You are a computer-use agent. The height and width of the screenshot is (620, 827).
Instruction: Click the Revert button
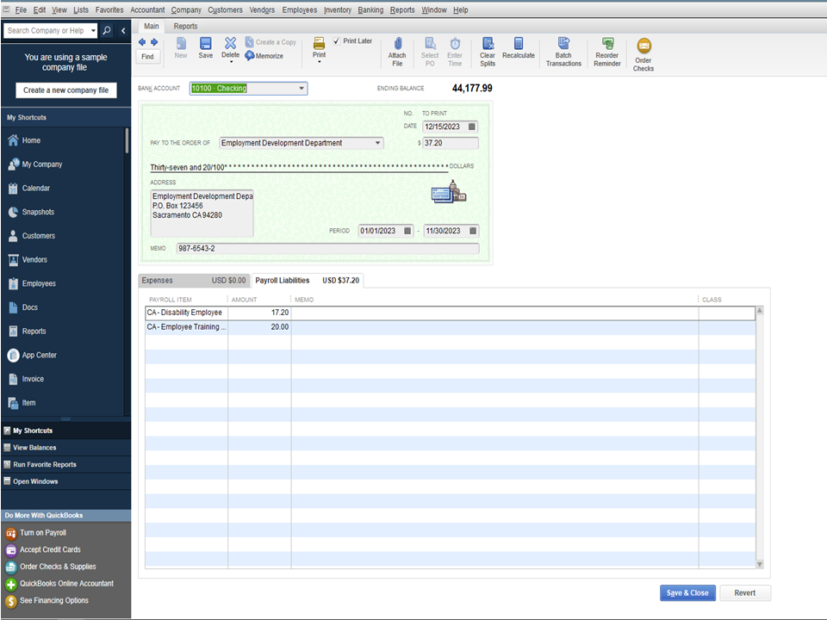pyautogui.click(x=744, y=593)
